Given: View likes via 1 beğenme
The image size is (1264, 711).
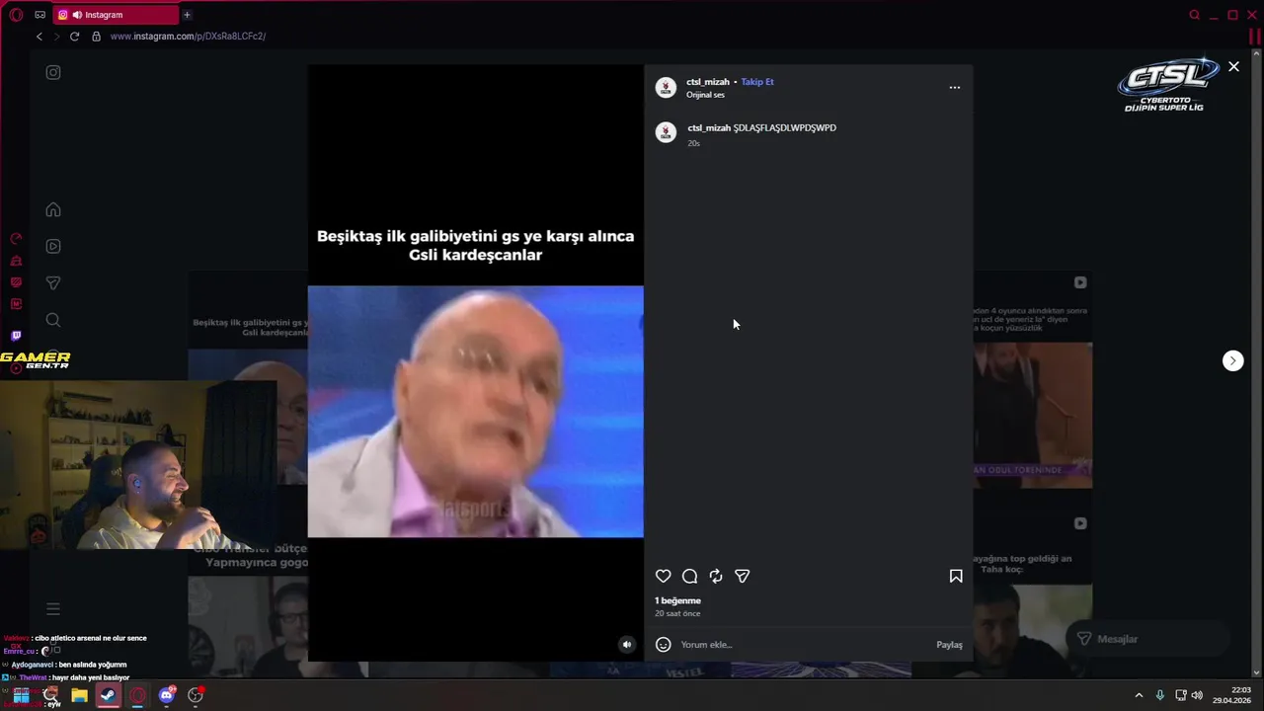Looking at the screenshot, I should (x=677, y=600).
